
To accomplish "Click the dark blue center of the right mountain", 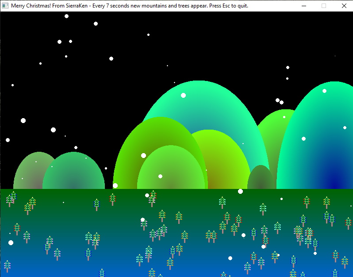I will click(333, 181).
